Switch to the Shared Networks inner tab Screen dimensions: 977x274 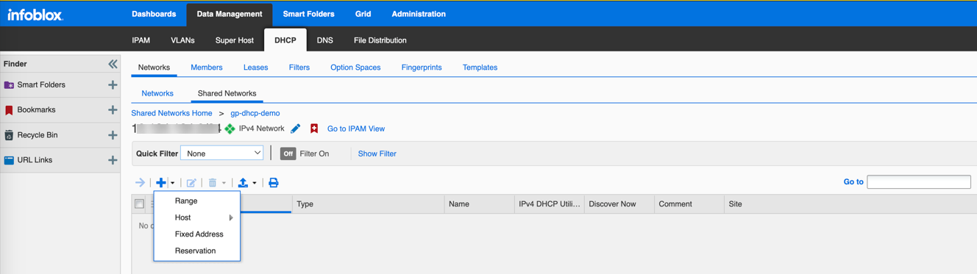point(227,93)
